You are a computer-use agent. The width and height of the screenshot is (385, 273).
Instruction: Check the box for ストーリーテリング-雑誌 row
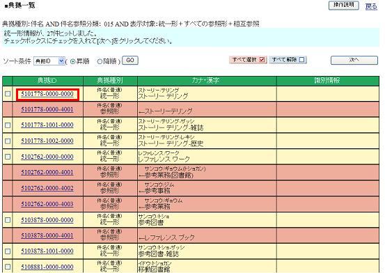(8, 125)
